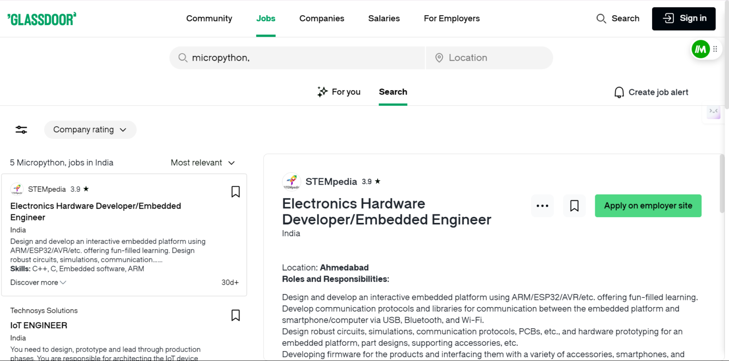729x361 pixels.
Task: Switch to the For you tab
Action: point(339,92)
